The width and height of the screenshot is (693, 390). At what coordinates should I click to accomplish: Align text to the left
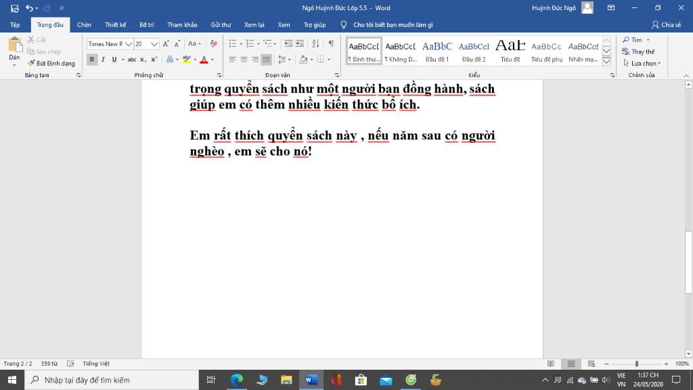click(233, 60)
